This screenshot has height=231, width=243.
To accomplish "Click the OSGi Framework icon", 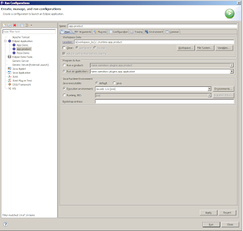I will [x=9, y=84].
